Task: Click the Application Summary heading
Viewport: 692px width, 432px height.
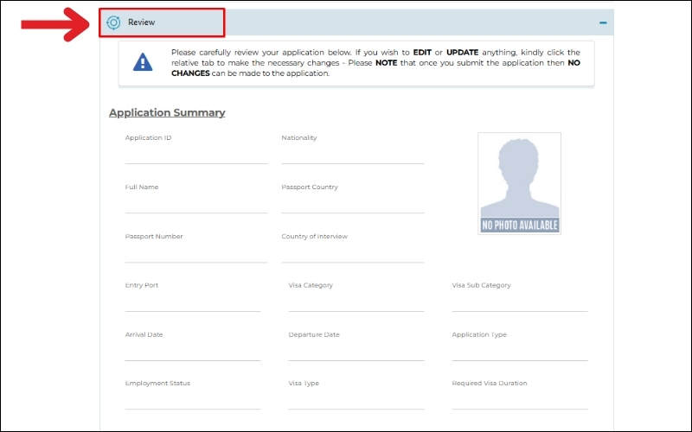Action: [x=167, y=112]
